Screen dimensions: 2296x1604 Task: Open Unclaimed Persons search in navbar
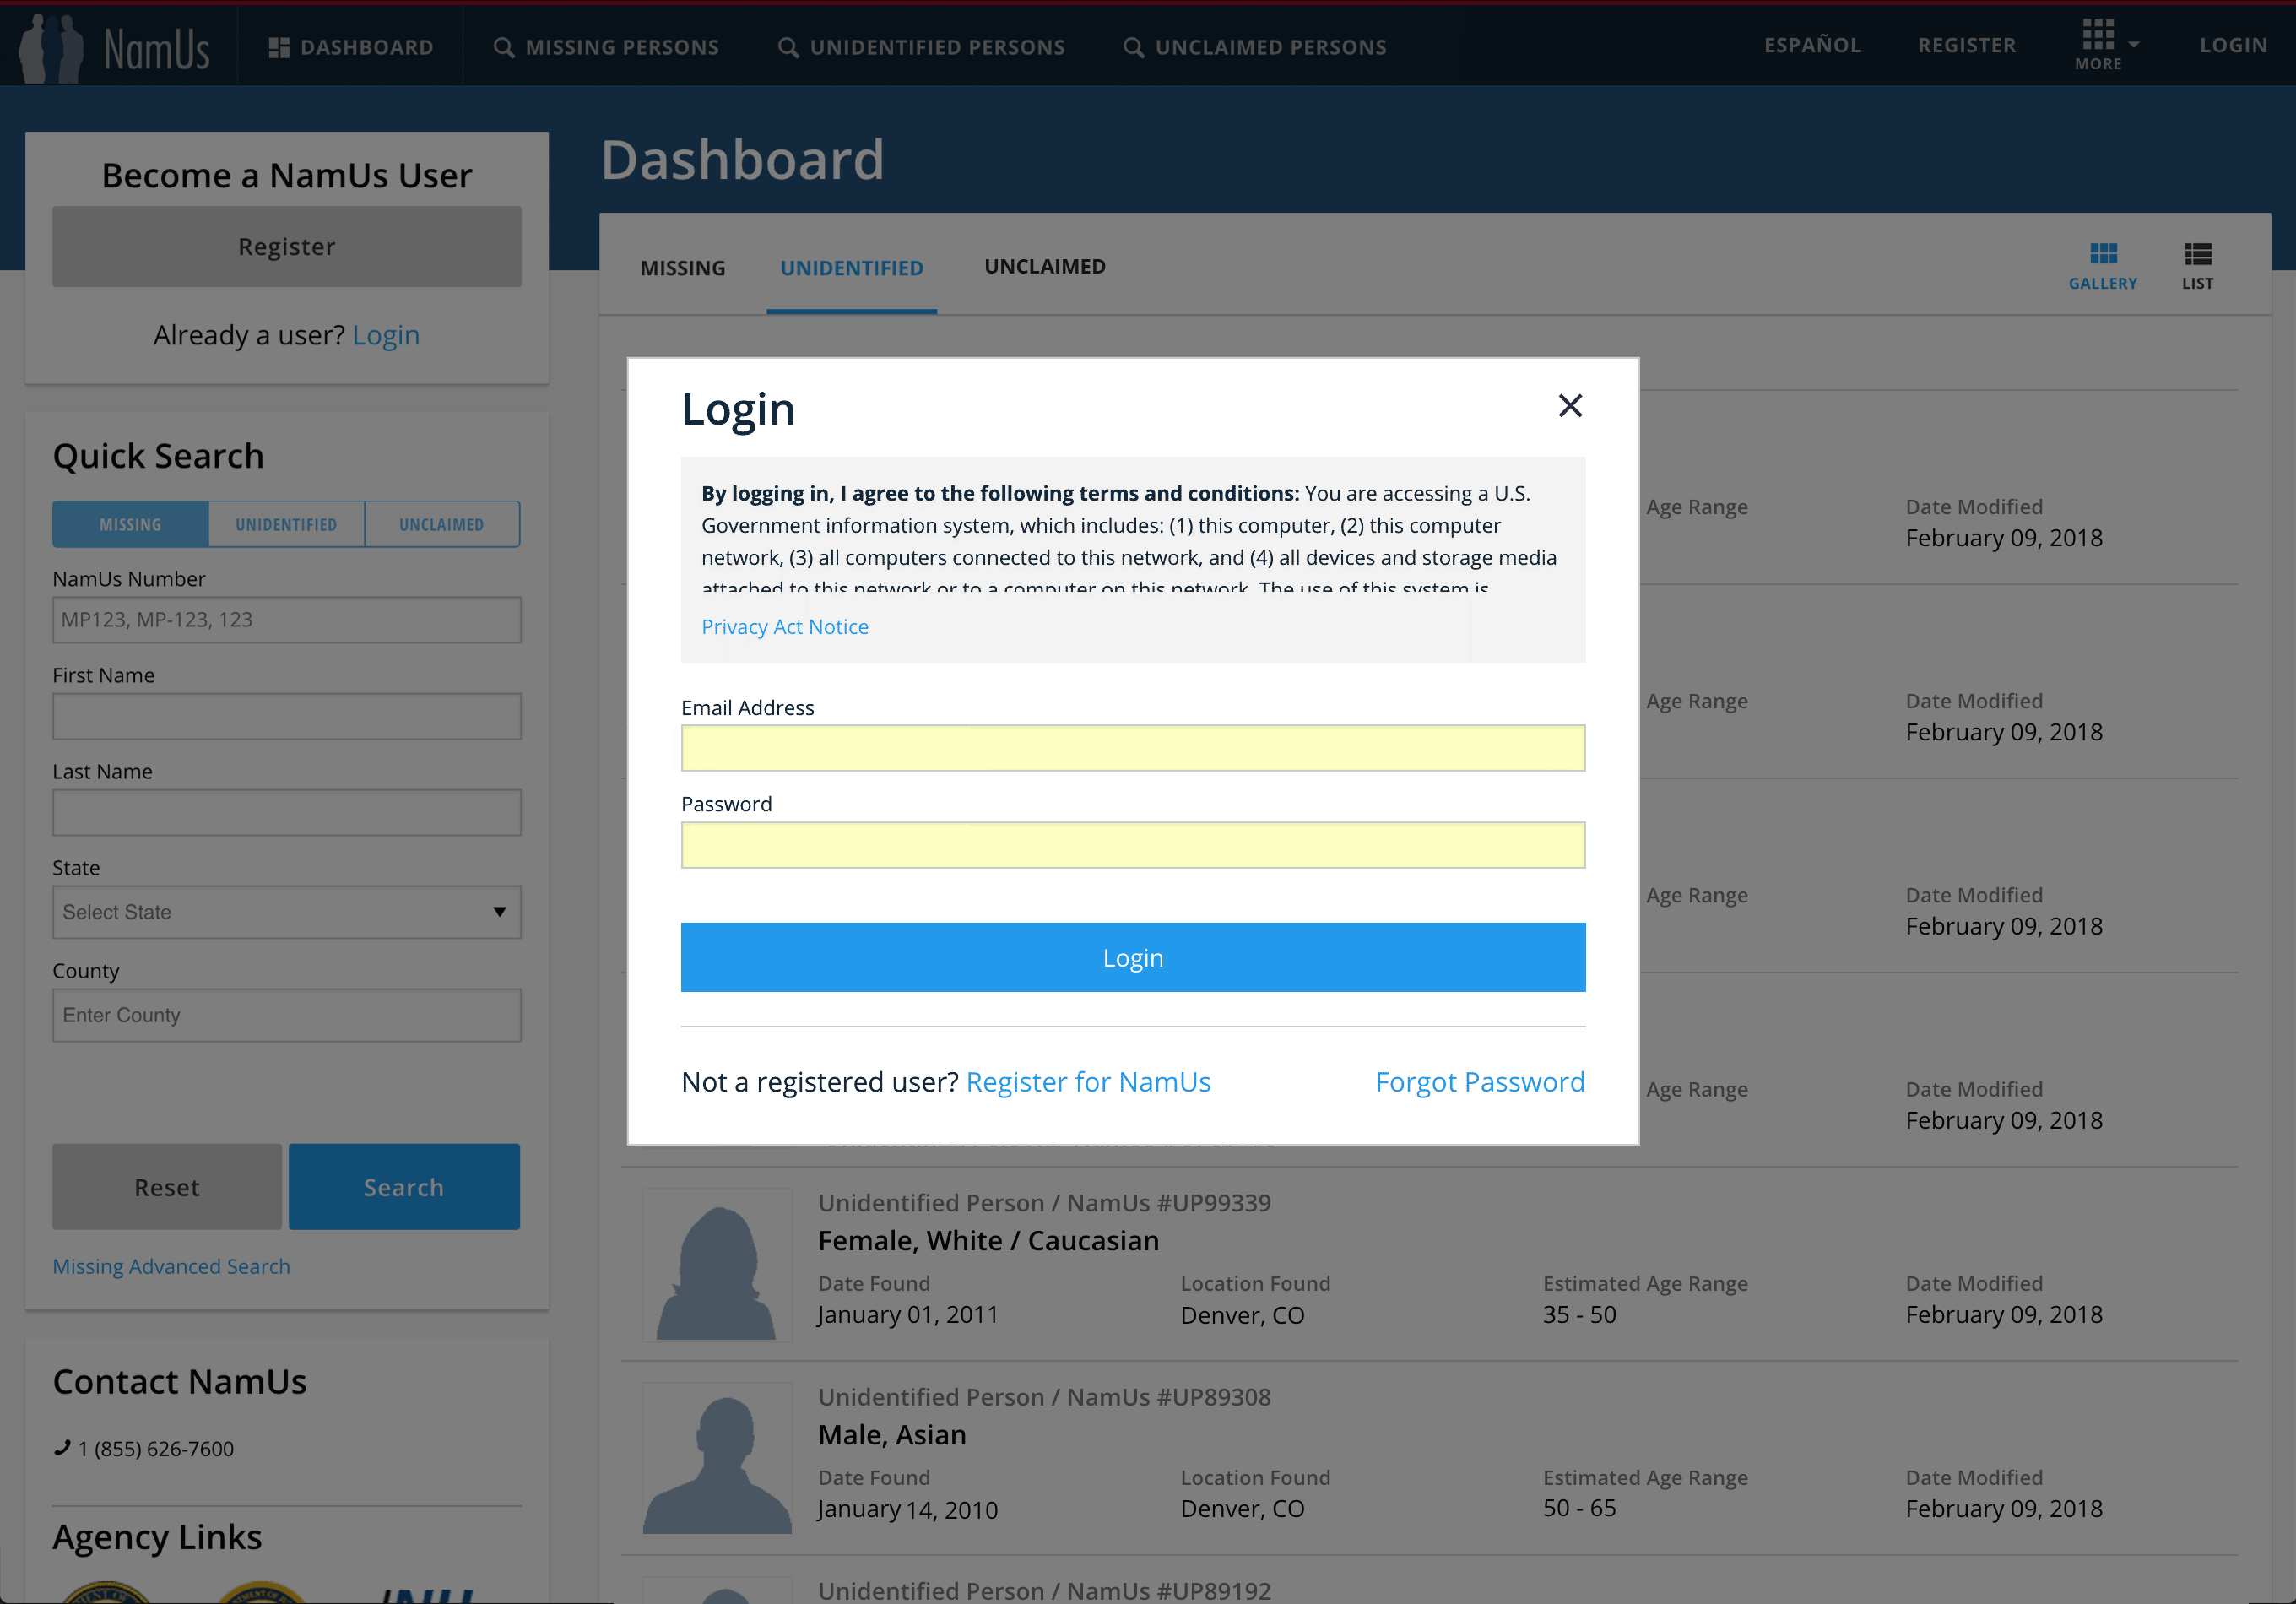coord(1255,47)
